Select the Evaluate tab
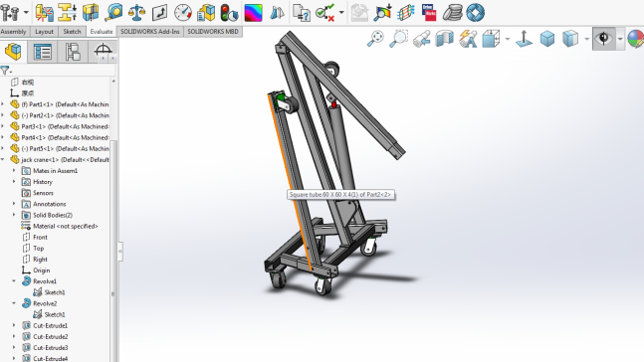This screenshot has width=644, height=362. (102, 32)
